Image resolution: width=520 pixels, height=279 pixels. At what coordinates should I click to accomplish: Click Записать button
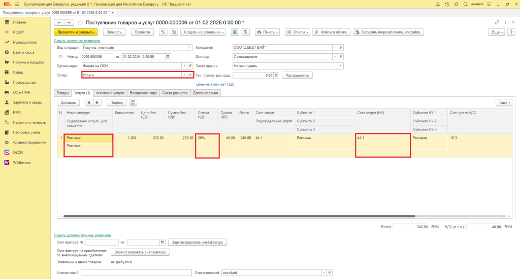click(x=114, y=32)
